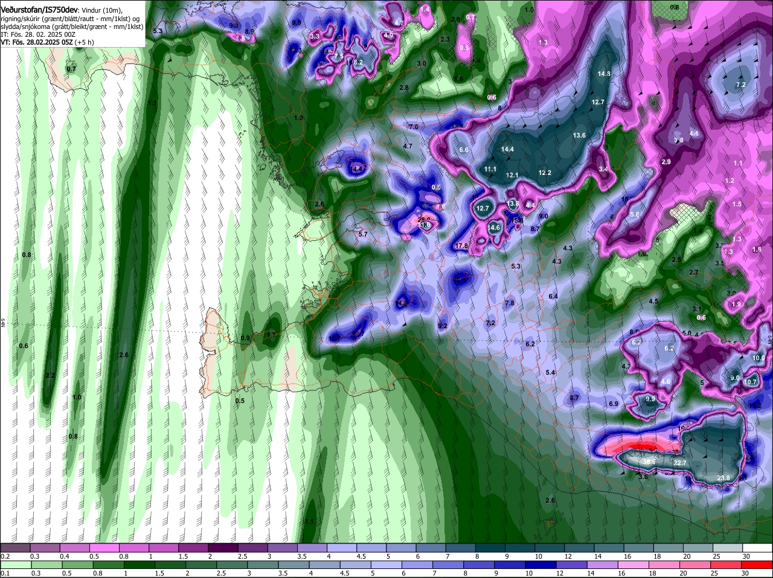
Task: Pick the dark purple 2 mm snow legend swatch
Action: [223, 548]
